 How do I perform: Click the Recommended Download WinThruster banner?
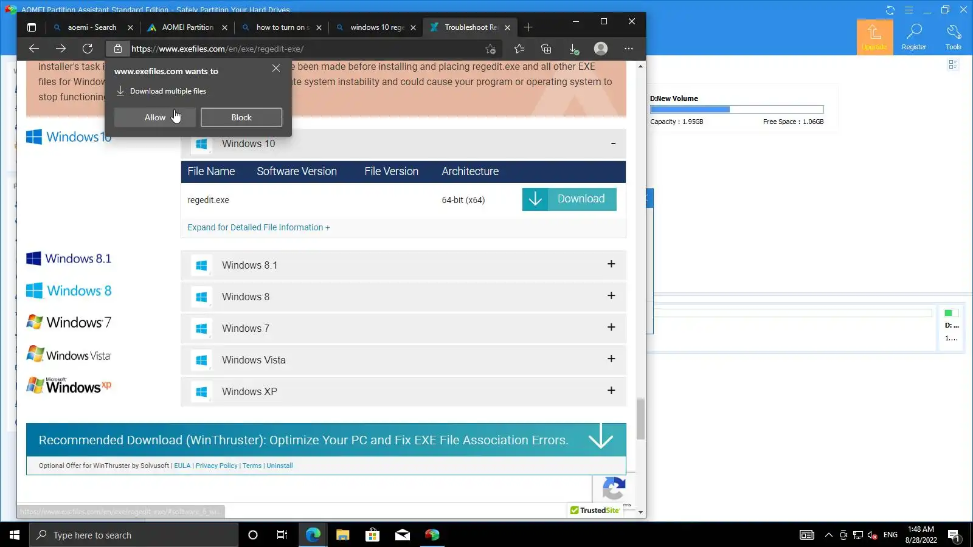coord(326,440)
